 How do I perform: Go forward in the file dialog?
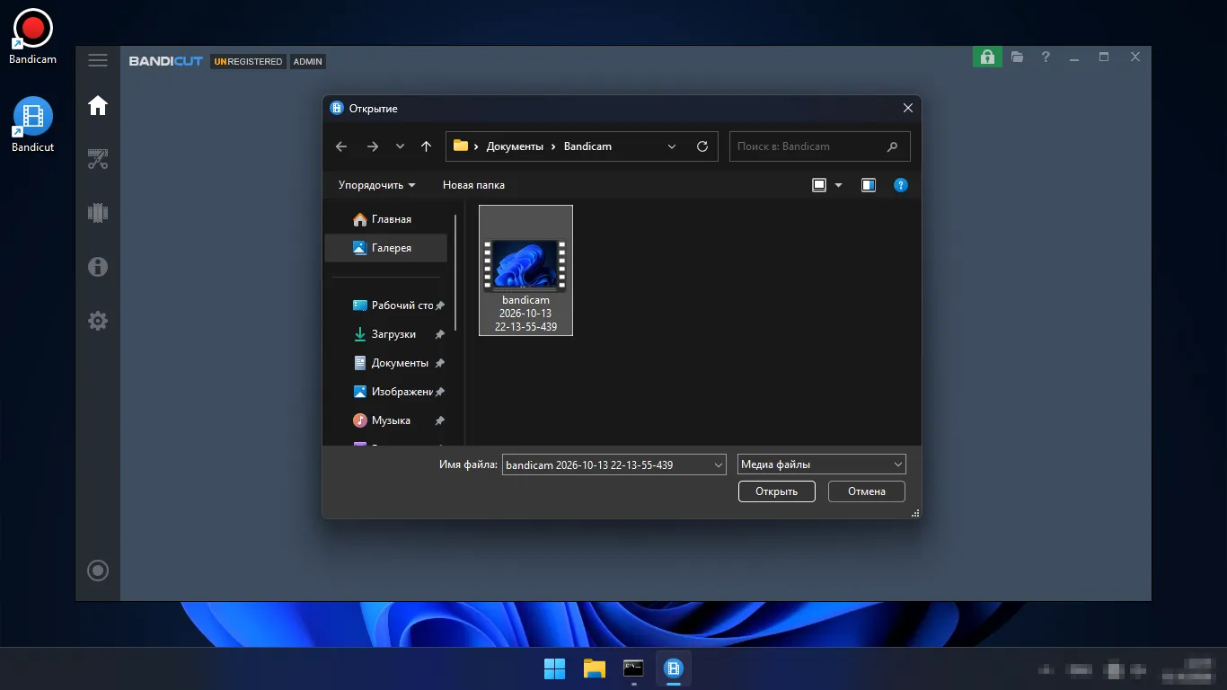[372, 146]
